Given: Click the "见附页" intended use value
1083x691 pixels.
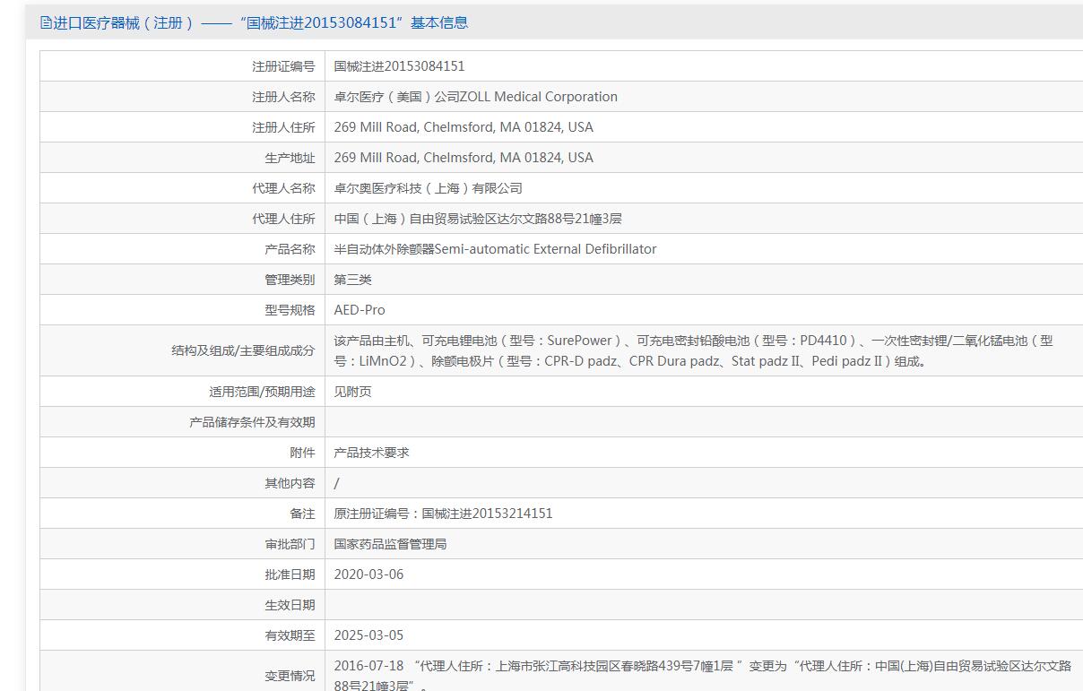Looking at the screenshot, I should tap(352, 392).
